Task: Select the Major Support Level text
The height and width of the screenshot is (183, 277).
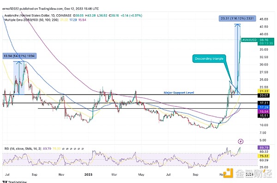Action: pos(179,93)
